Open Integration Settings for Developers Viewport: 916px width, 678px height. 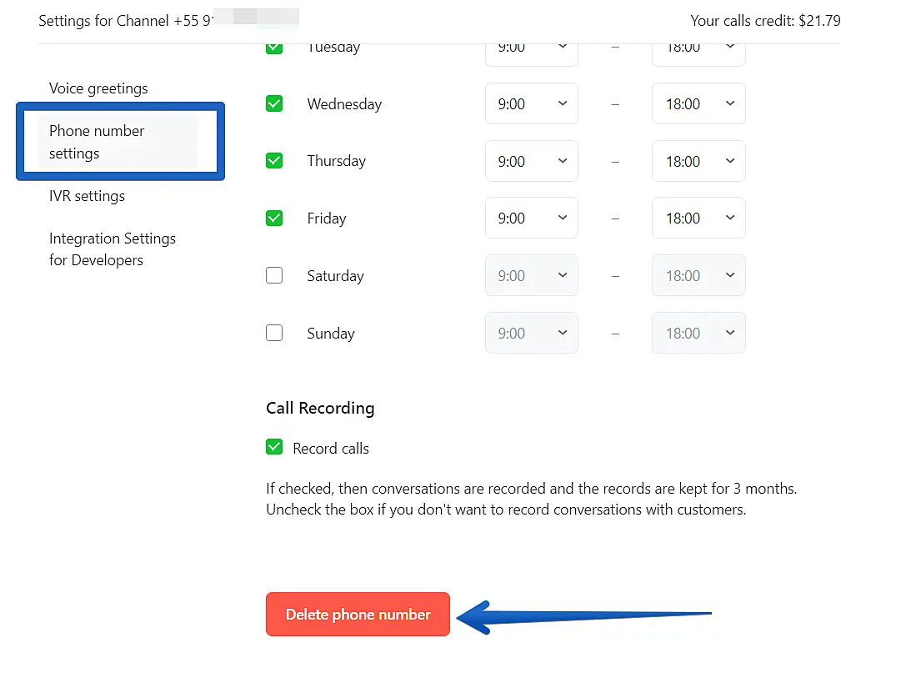[x=113, y=249]
